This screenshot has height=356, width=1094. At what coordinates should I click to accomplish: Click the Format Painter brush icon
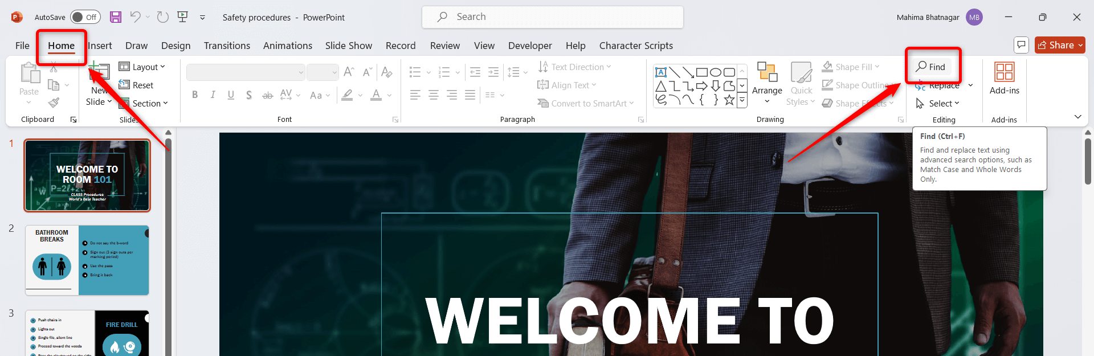pos(54,103)
